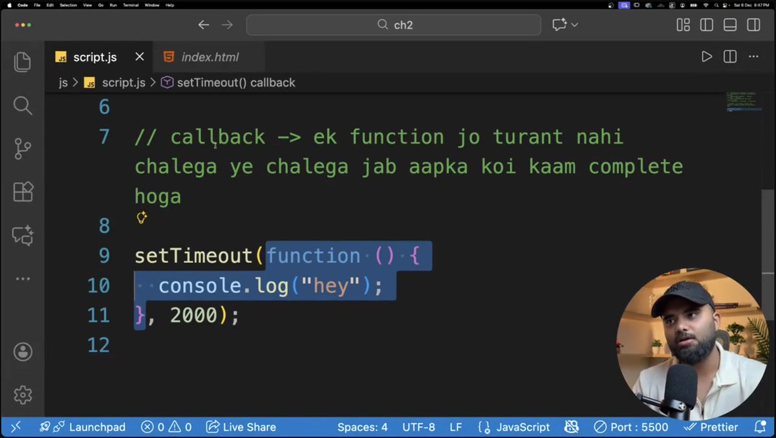
Task: Open the Terminal menu
Action: tap(130, 5)
